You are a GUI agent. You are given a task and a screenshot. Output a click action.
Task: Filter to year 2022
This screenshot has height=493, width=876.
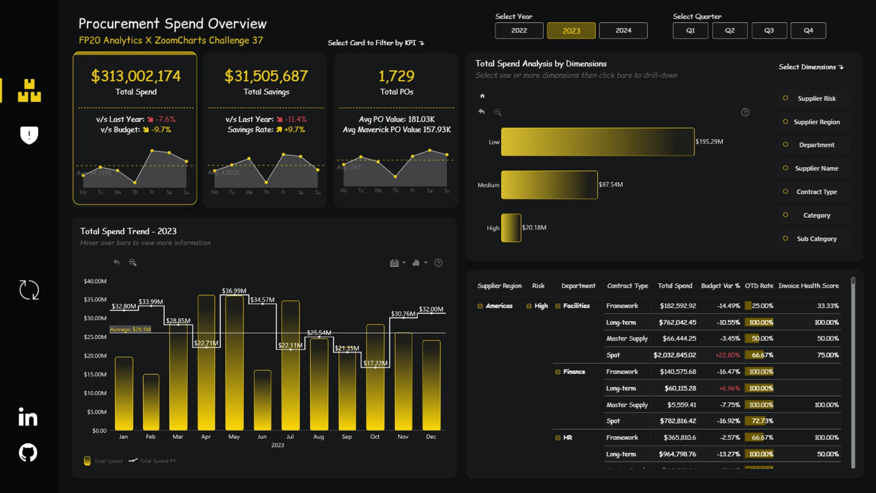click(x=519, y=31)
